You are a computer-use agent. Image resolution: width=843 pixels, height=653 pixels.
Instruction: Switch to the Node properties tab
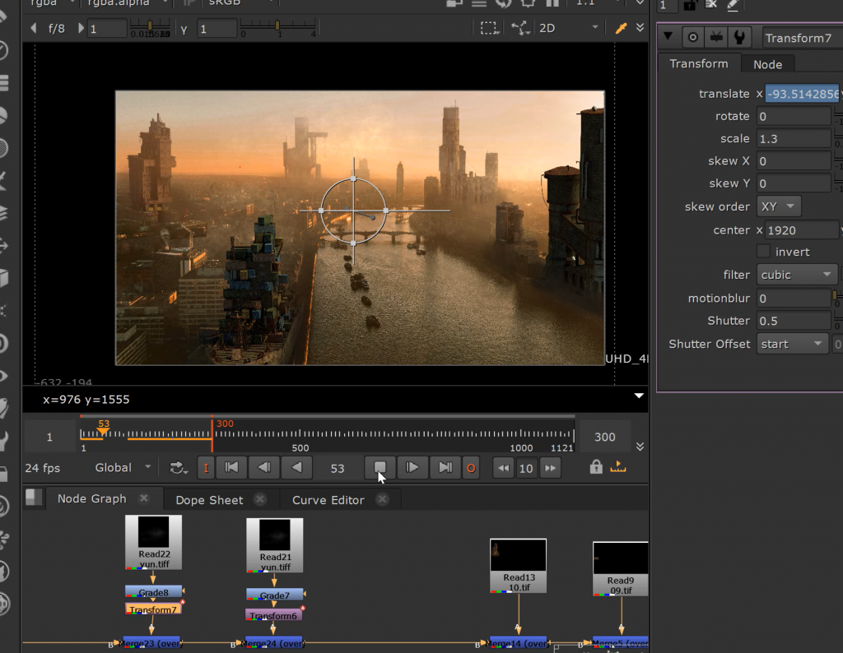pyautogui.click(x=767, y=64)
